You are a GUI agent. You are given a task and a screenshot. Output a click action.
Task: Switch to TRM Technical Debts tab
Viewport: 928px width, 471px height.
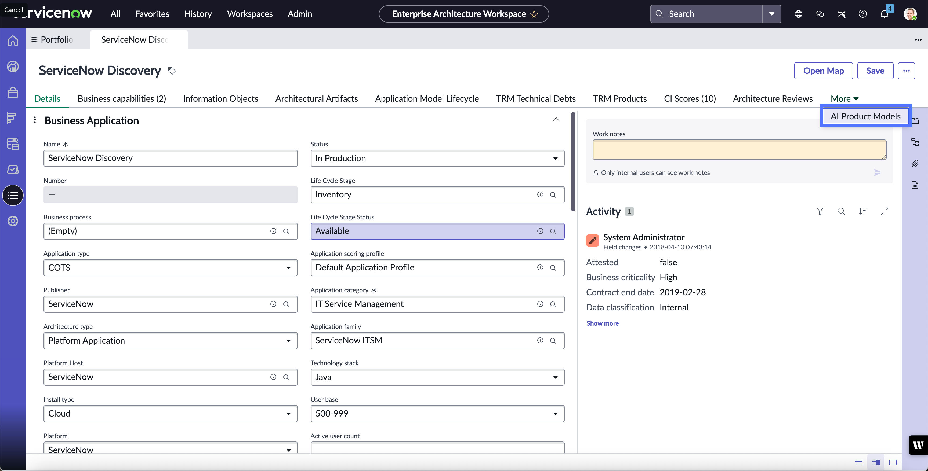tap(536, 99)
